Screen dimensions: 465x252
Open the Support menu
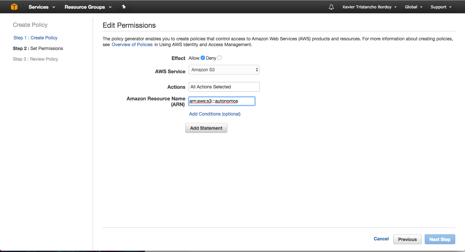click(441, 7)
